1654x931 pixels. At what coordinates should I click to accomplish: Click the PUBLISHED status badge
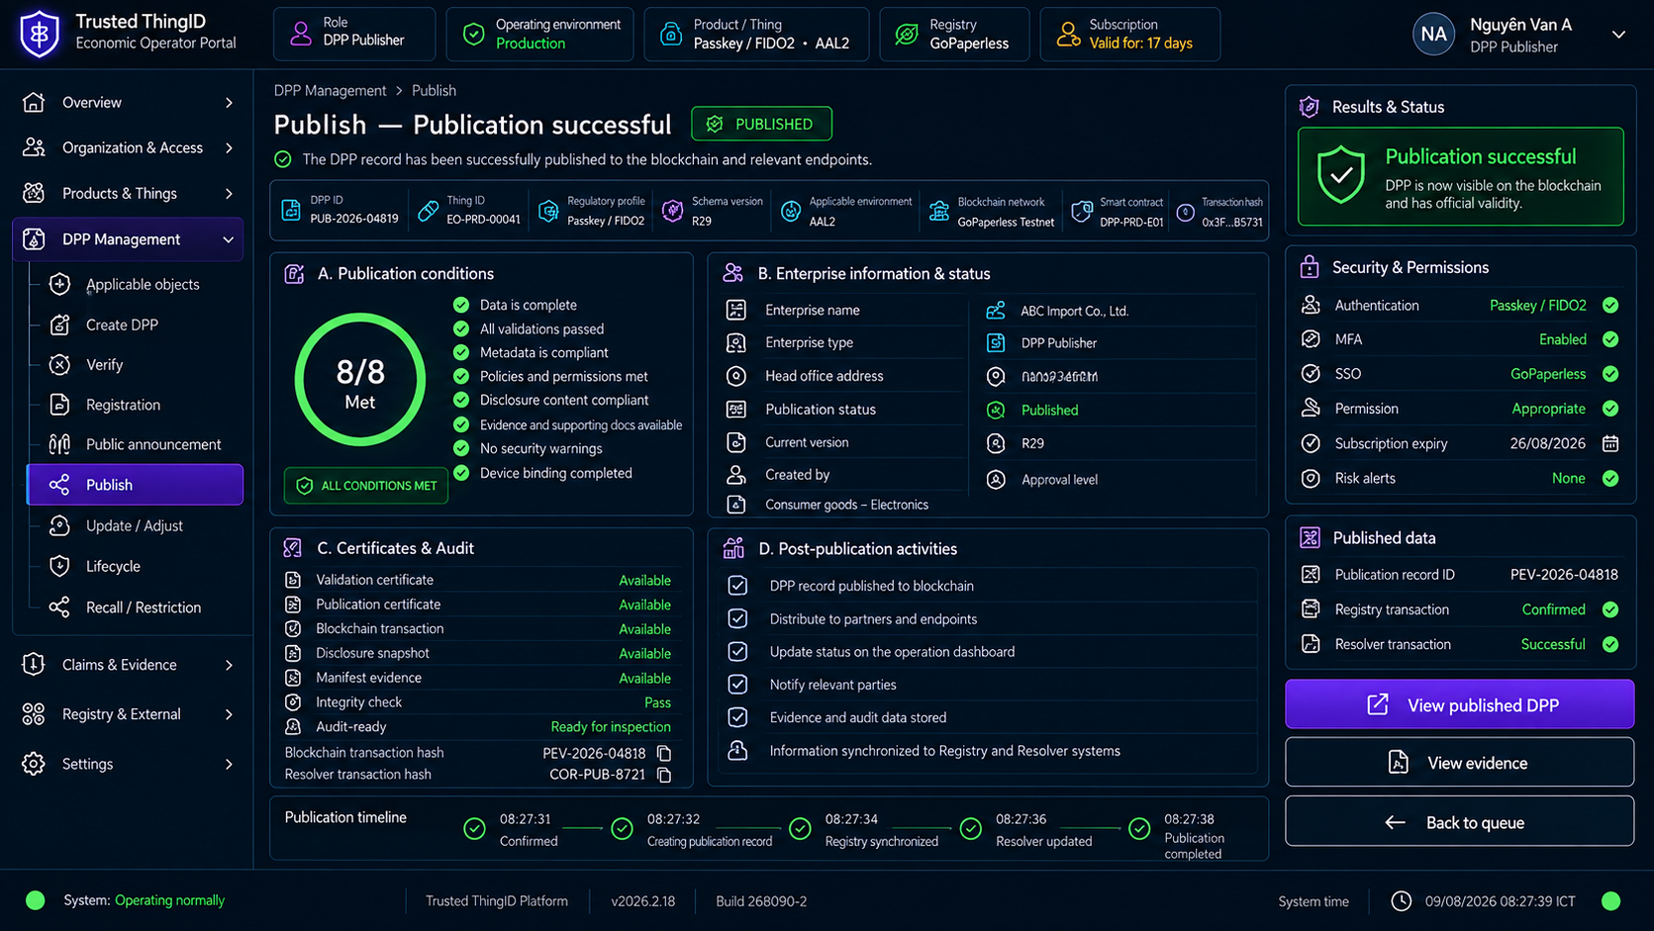pos(761,124)
